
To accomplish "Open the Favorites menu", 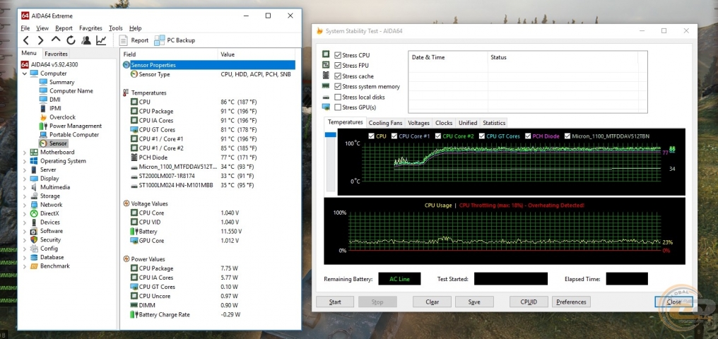I will 90,28.
